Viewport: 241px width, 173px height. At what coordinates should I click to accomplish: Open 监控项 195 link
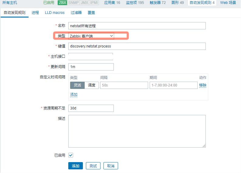(135, 3)
